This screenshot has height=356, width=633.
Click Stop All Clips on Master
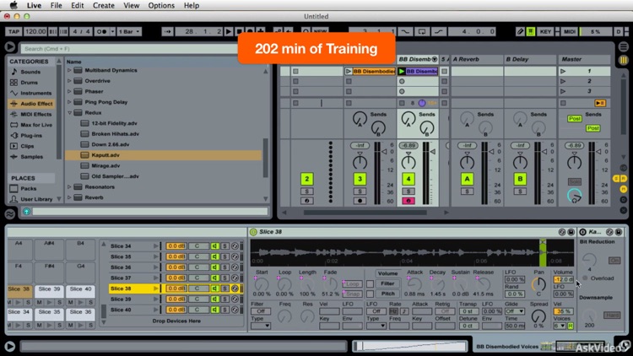(x=600, y=103)
